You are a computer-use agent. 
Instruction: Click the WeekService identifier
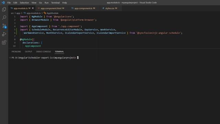[108, 30]
